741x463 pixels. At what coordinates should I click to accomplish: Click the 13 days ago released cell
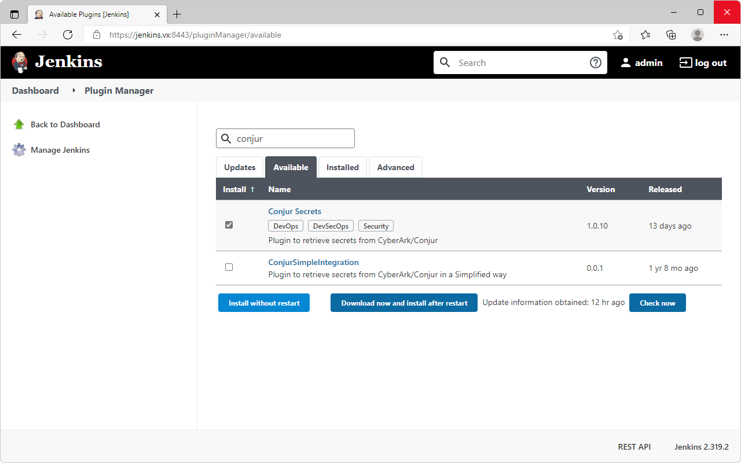coord(670,226)
